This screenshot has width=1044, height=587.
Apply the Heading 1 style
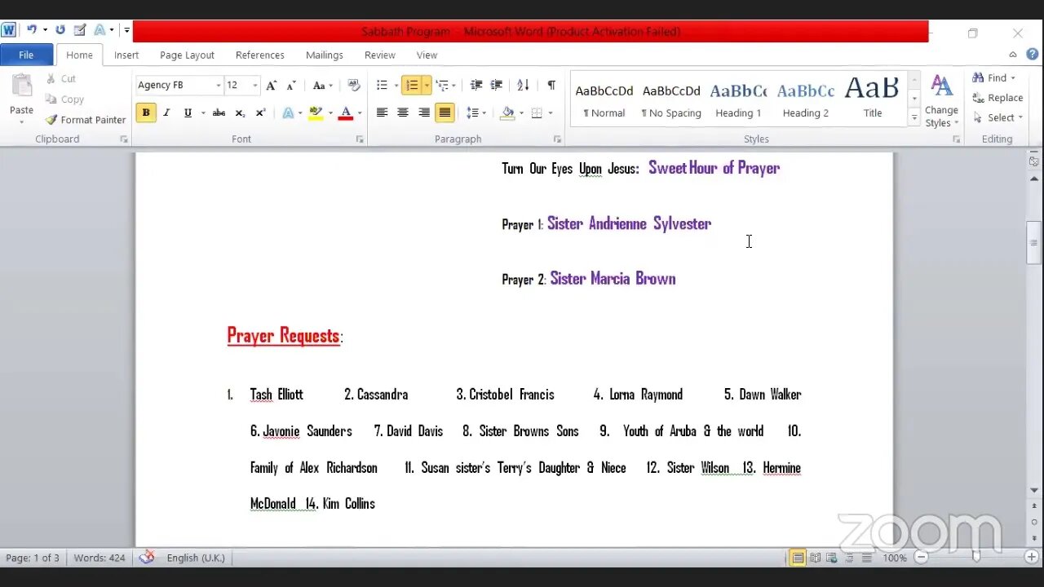pos(738,99)
